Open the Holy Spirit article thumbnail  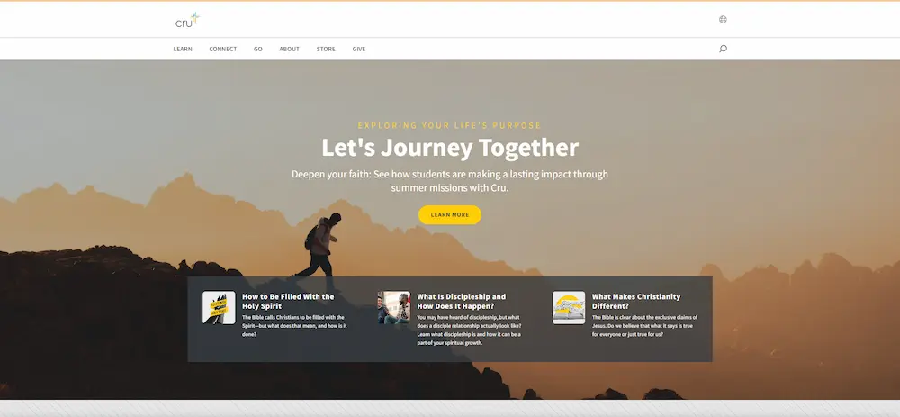pyautogui.click(x=219, y=307)
